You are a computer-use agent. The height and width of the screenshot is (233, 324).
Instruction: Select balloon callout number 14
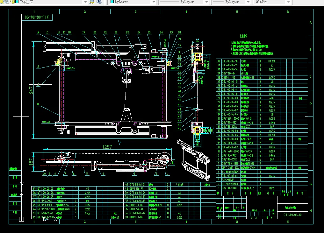tap(38, 32)
